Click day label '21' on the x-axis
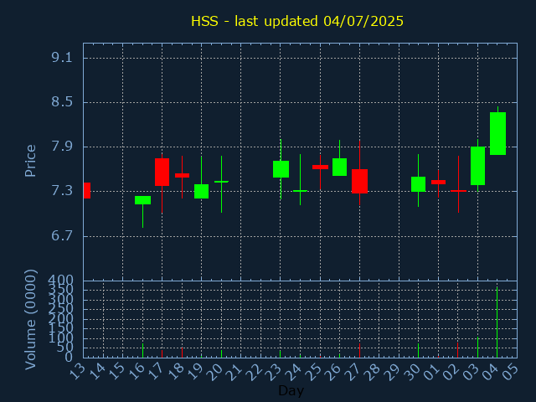The height and width of the screenshot is (402, 536). (x=234, y=372)
